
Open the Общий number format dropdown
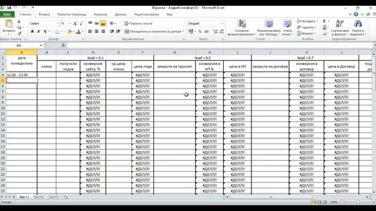[222, 23]
